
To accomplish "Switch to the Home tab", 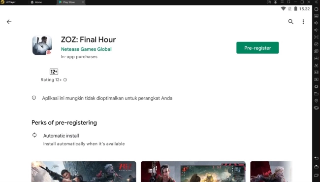I will tap(36, 2).
